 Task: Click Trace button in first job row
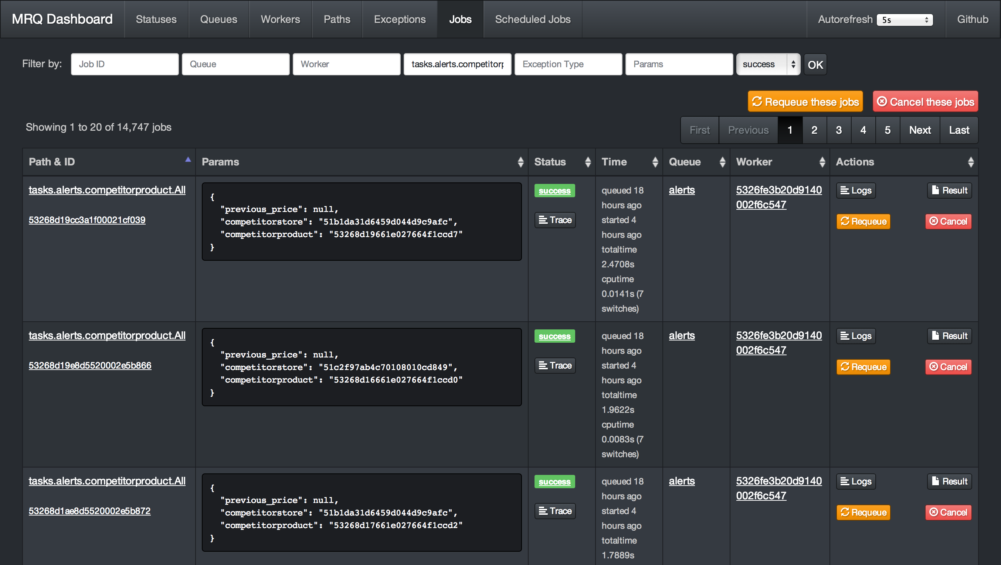coord(555,220)
